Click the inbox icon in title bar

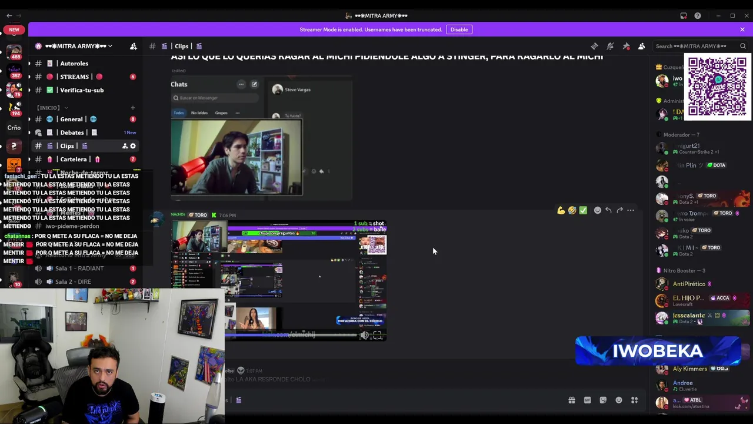click(x=684, y=16)
